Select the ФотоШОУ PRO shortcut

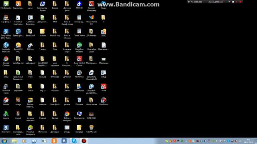point(18,48)
